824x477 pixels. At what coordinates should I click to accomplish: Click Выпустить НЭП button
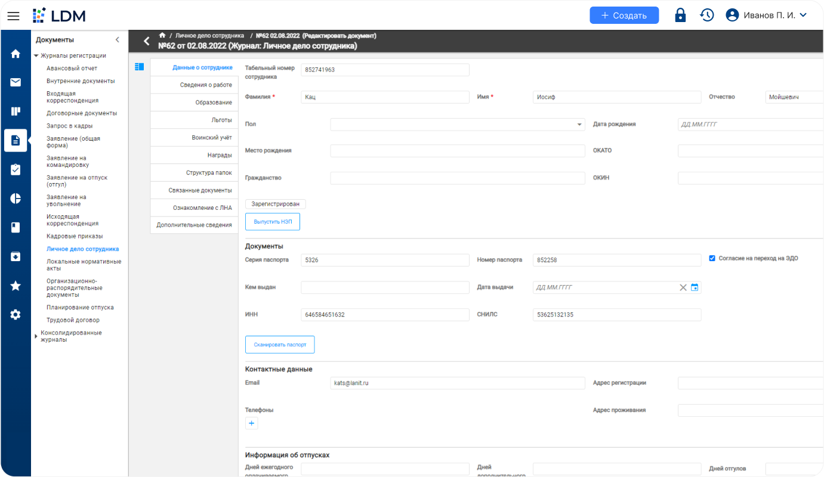(x=273, y=221)
